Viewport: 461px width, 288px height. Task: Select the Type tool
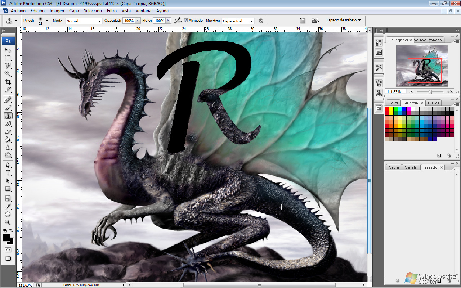pos(8,172)
